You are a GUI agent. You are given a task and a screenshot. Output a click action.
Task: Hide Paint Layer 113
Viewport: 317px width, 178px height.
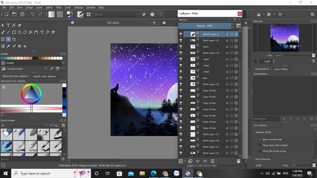click(181, 84)
